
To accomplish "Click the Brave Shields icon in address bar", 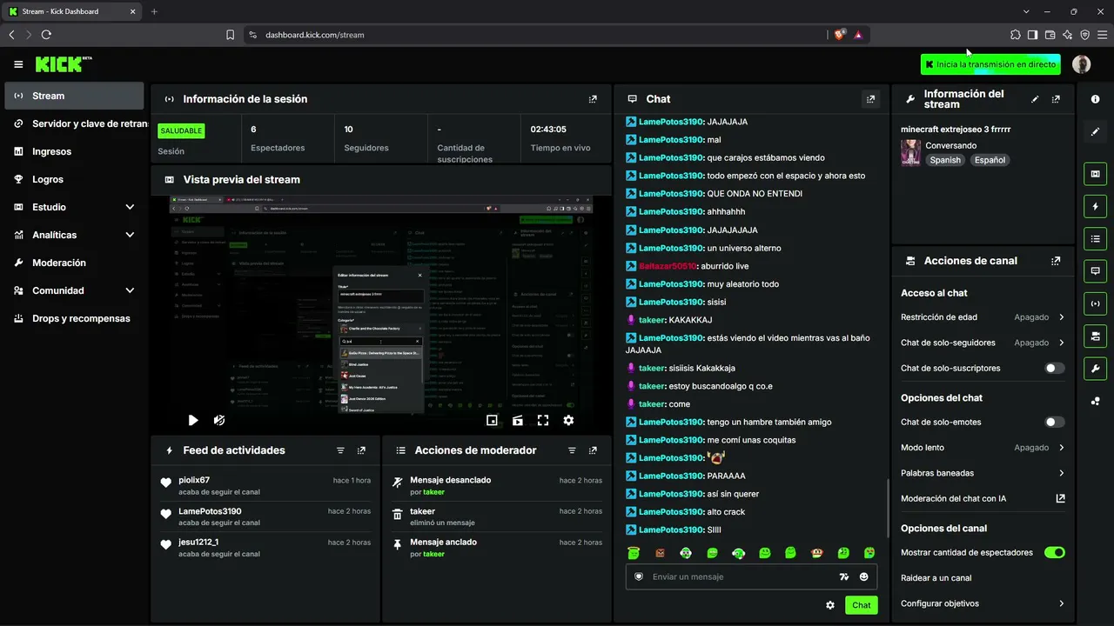I will click(x=839, y=35).
